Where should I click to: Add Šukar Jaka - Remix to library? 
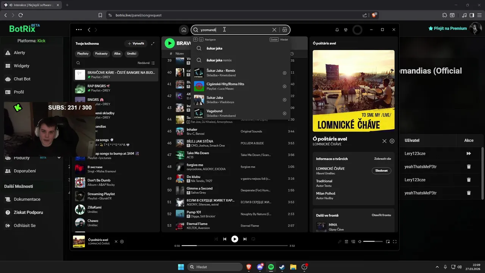[285, 73]
